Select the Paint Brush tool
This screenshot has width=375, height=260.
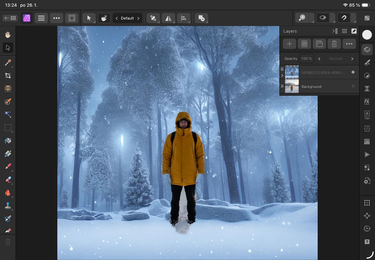coord(8,166)
